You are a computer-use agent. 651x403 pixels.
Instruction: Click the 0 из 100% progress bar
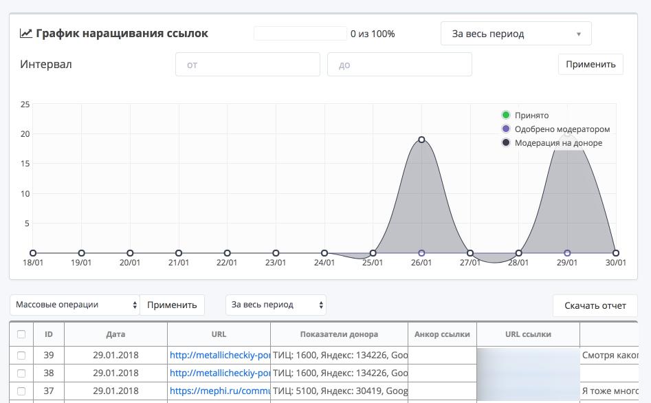300,34
